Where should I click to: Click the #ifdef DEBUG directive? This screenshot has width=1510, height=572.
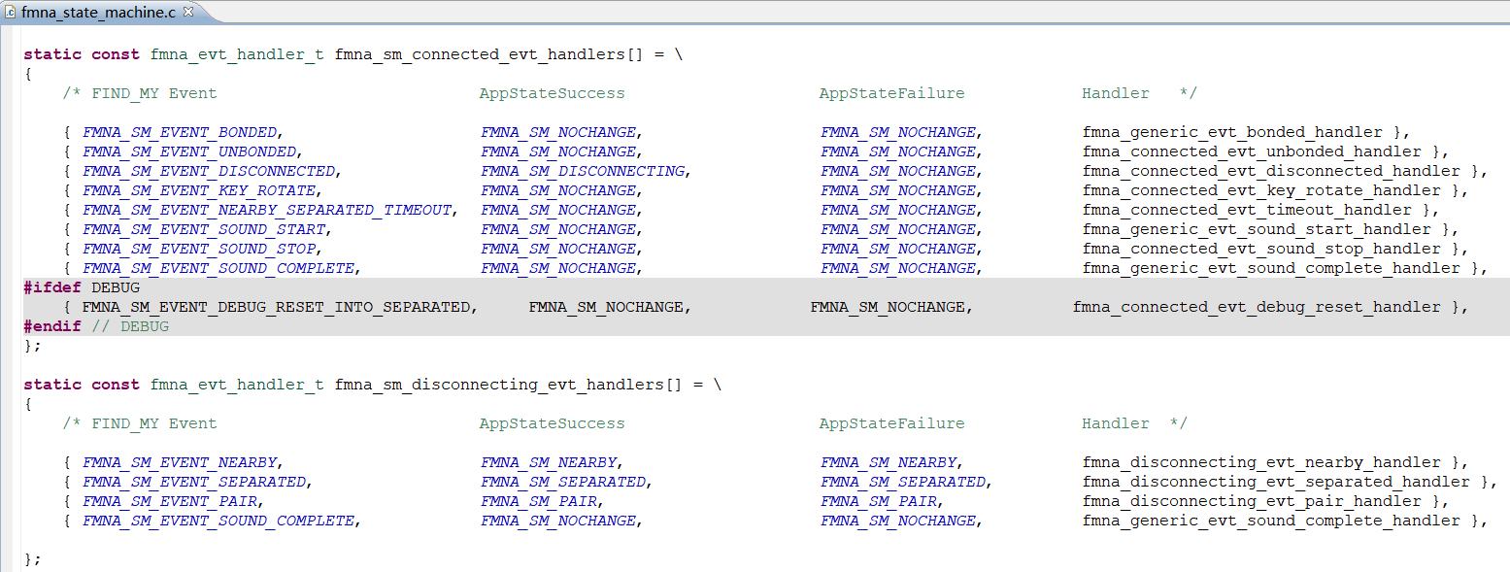(x=82, y=287)
